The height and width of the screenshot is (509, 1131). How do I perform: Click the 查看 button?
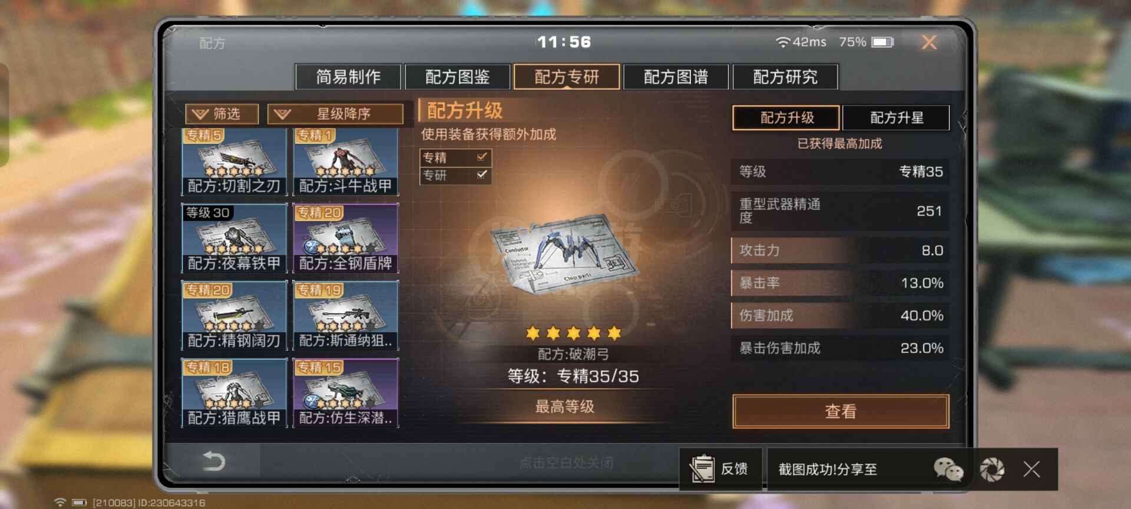pos(841,411)
